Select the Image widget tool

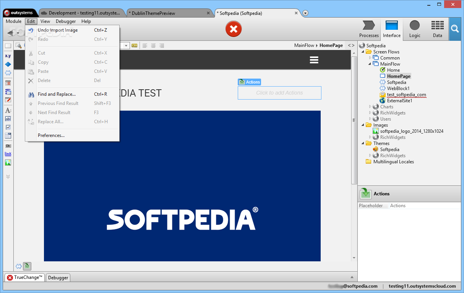[x=8, y=163]
